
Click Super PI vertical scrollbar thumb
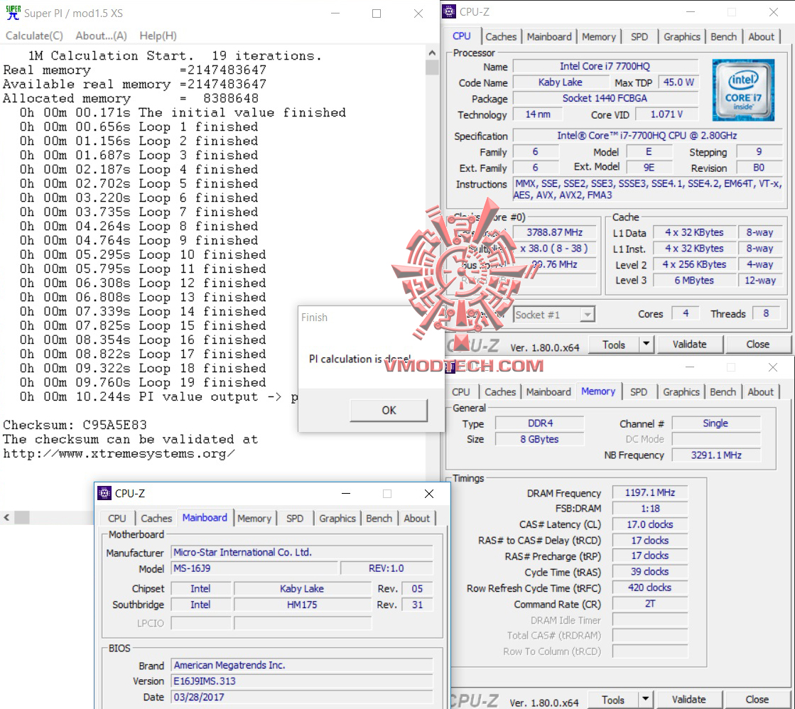click(x=432, y=67)
